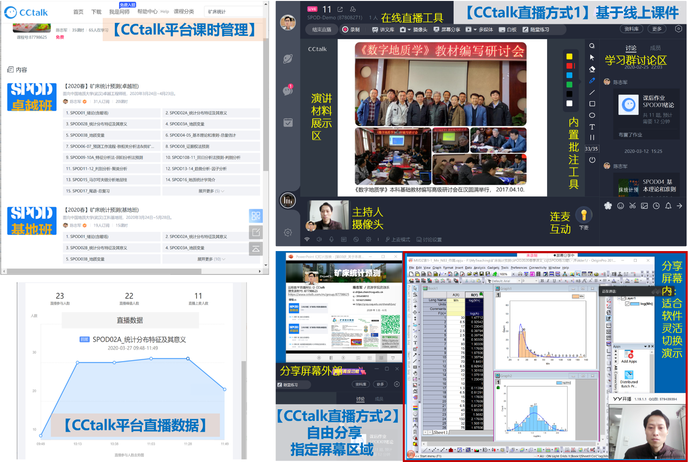Click the emoji icon in discussion toolbar
Image resolution: width=688 pixels, height=462 pixels.
click(x=620, y=206)
